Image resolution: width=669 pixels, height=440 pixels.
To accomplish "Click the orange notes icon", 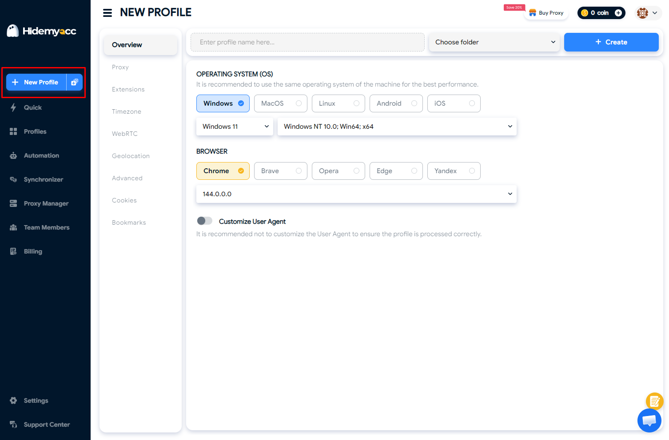I will (x=654, y=401).
